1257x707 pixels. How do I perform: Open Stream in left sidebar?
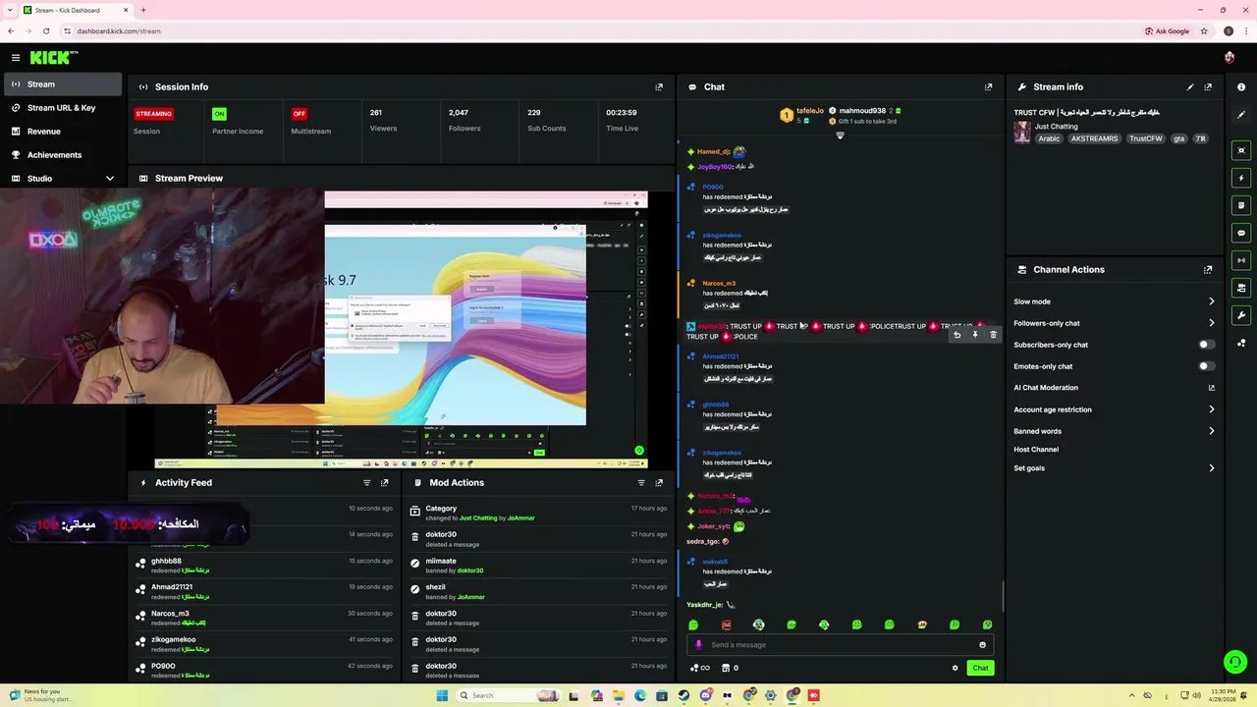click(x=62, y=84)
